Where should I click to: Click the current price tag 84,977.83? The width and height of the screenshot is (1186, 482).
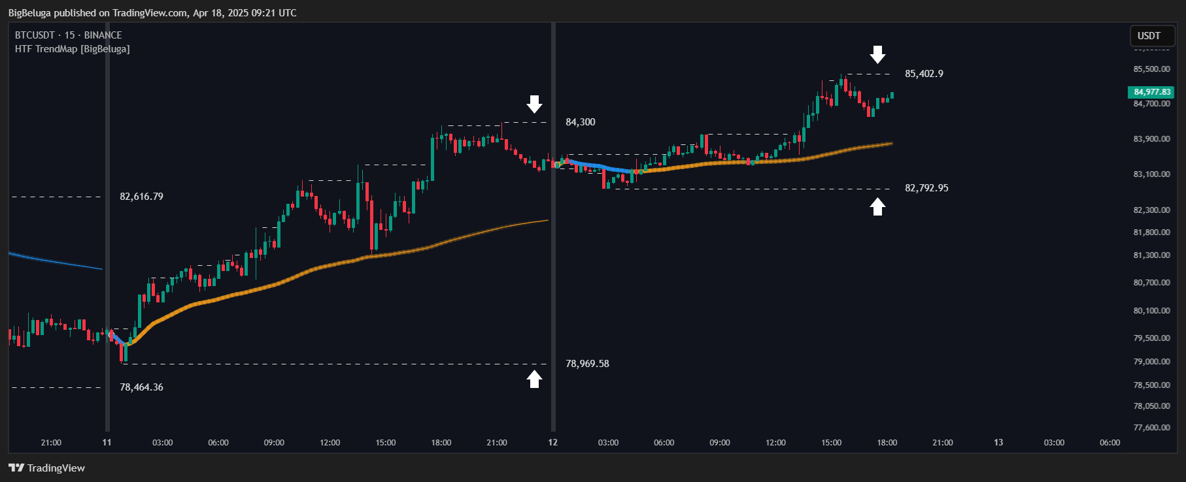[1152, 92]
